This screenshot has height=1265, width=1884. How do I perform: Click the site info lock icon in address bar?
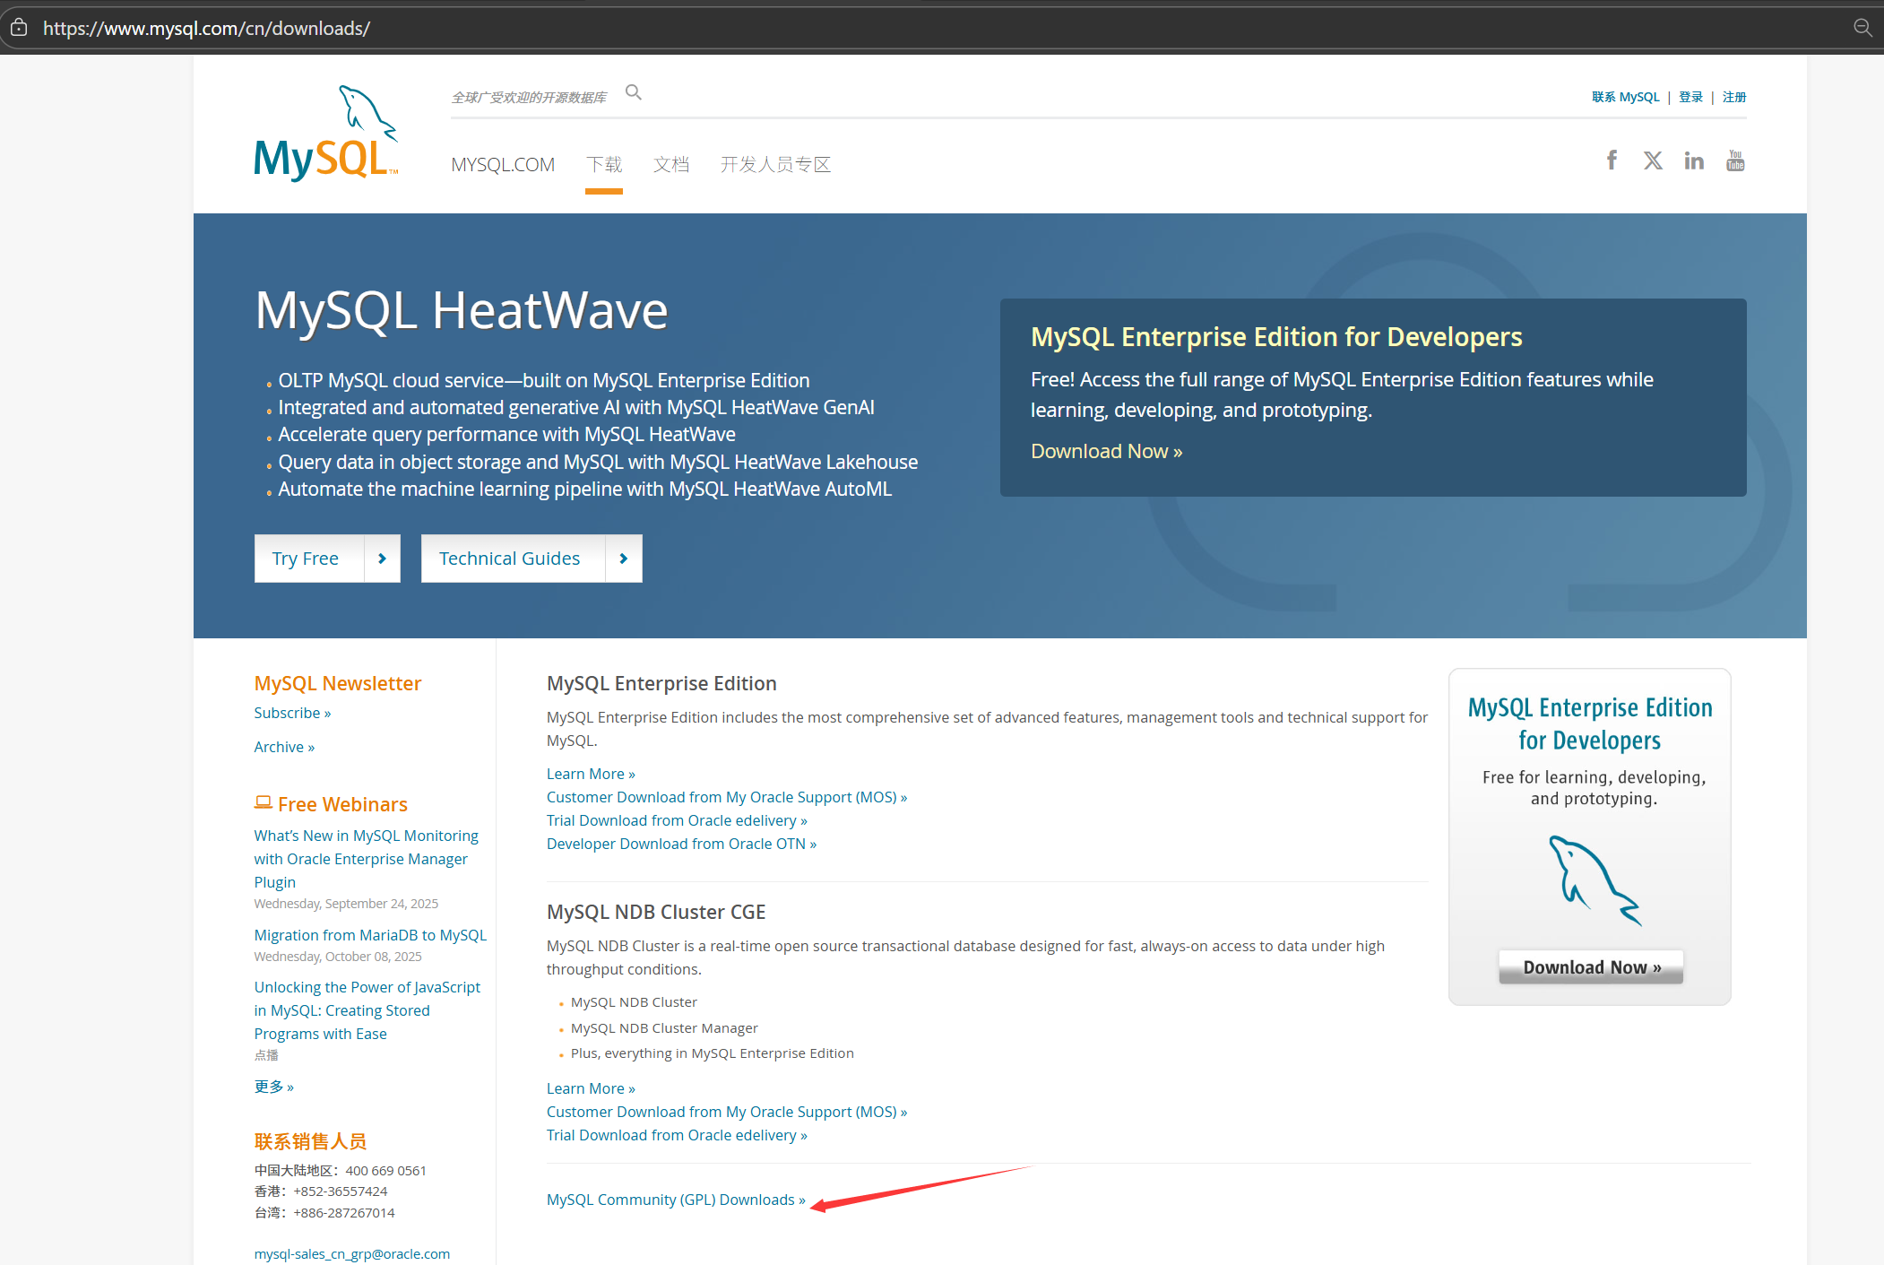19,28
